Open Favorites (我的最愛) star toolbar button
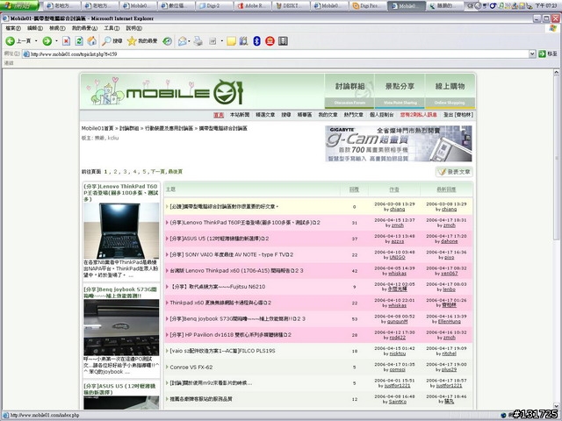 142,41
